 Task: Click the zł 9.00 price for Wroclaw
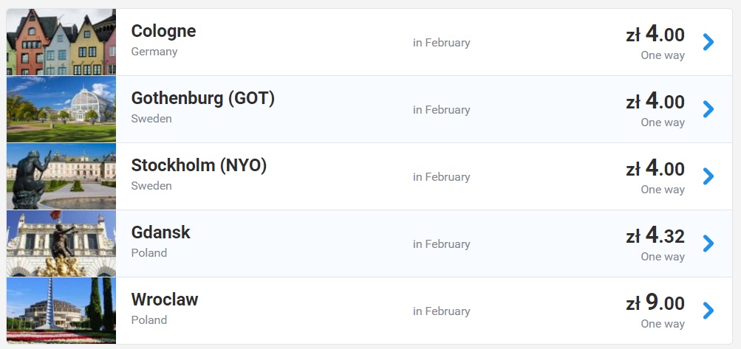point(655,303)
